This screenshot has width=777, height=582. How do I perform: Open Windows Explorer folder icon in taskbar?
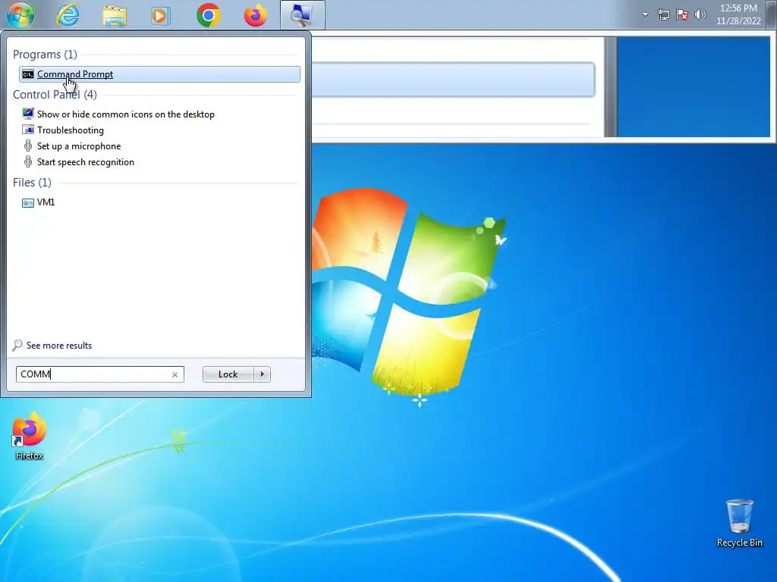click(x=115, y=15)
